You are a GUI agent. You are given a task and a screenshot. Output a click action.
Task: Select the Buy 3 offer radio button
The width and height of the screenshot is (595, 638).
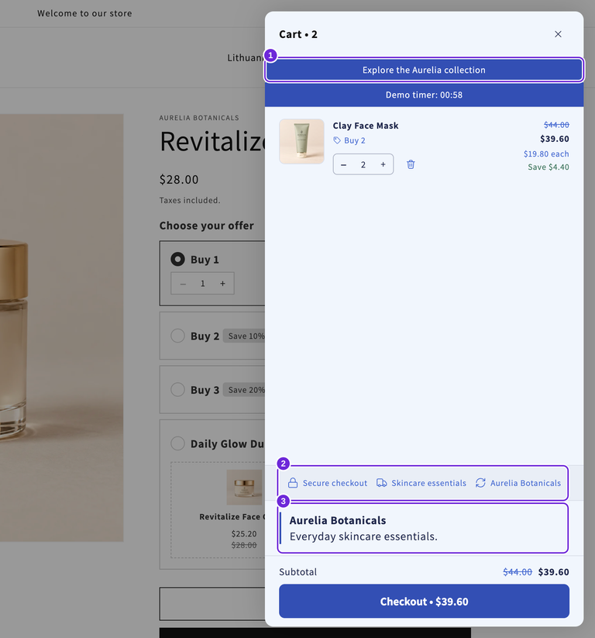click(177, 389)
